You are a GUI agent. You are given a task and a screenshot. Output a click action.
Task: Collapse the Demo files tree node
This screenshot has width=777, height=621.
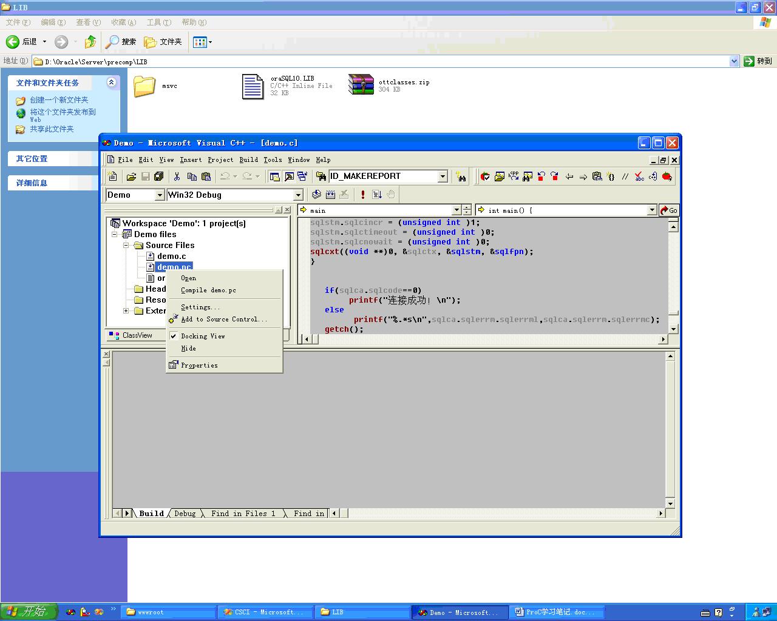114,234
